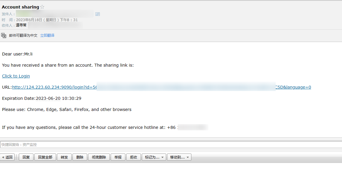Forward the email with 转发
Screen dimensions: 342x172
(x=64, y=157)
